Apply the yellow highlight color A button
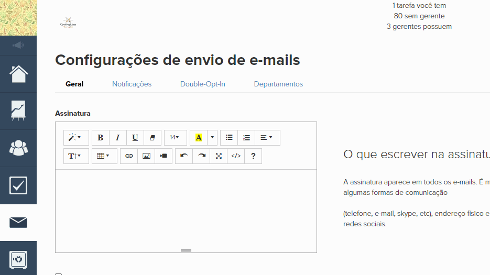This screenshot has height=275, width=490. tap(199, 138)
